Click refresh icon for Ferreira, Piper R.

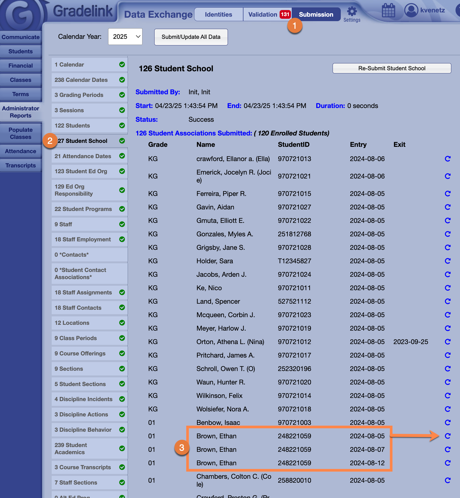pos(447,194)
